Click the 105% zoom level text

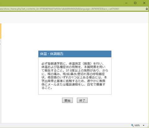[x=137, y=126]
